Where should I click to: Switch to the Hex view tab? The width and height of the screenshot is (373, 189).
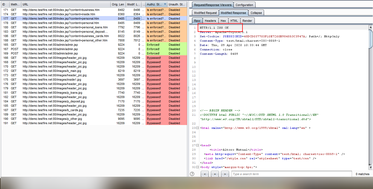[223, 21]
